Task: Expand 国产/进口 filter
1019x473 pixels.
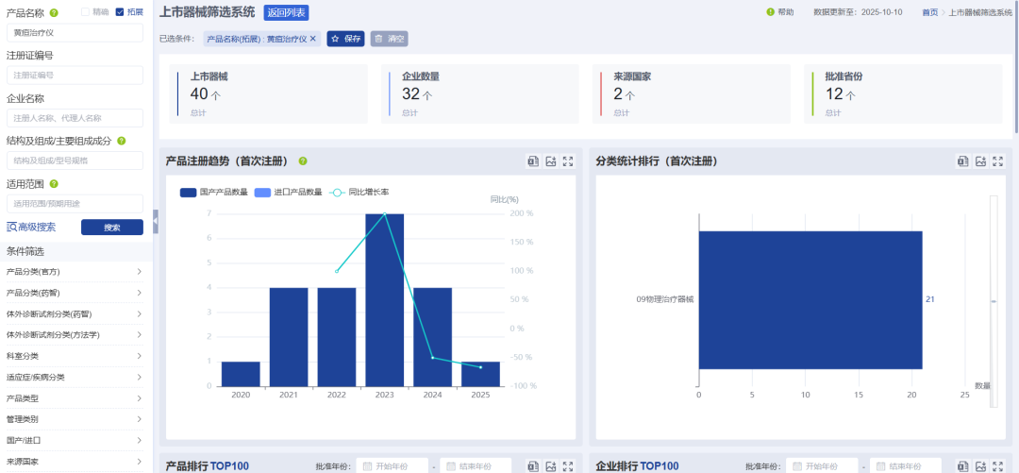Action: (x=75, y=440)
